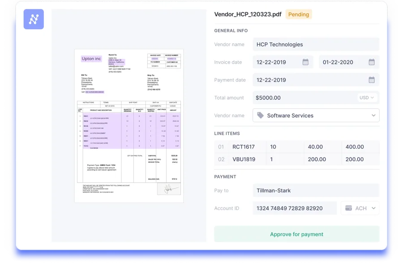Click quantity 1 in VBU1819 row
Viewport: 403px width, 267px height.
(x=271, y=159)
